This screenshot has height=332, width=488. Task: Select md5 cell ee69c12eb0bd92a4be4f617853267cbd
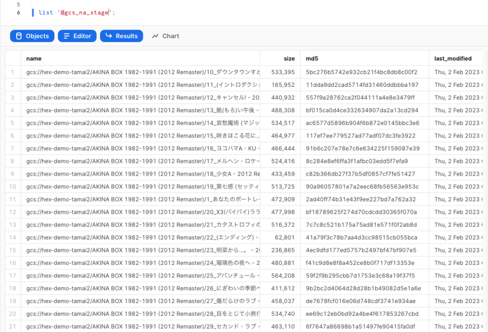[364, 314]
